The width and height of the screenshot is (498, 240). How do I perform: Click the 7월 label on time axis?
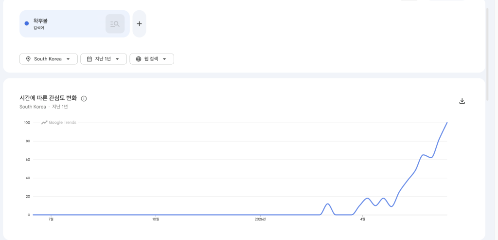(x=51, y=219)
